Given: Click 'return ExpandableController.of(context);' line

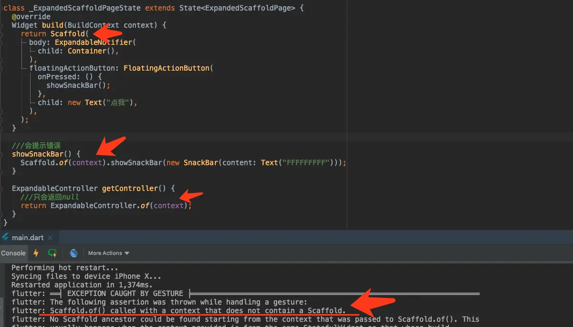Looking at the screenshot, I should click(x=106, y=205).
